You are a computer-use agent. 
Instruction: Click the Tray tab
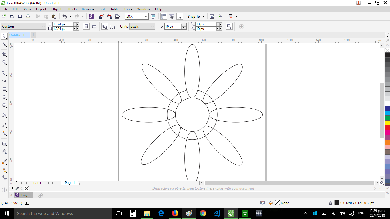point(24,195)
